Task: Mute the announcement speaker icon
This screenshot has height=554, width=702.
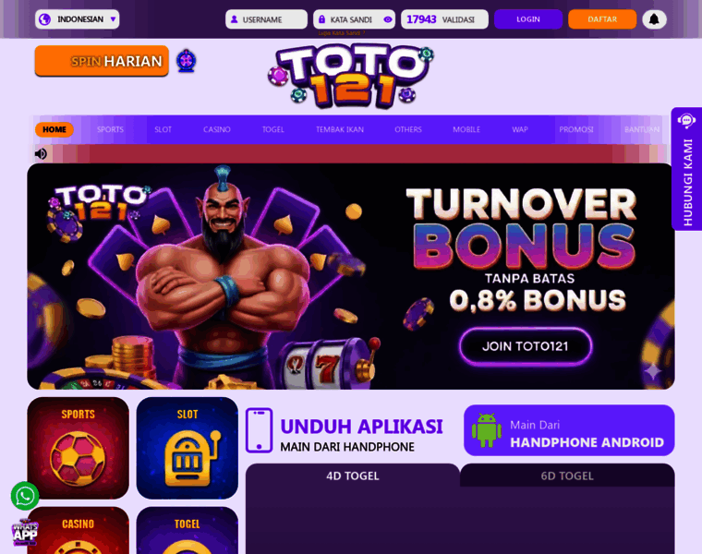Action: click(x=41, y=154)
